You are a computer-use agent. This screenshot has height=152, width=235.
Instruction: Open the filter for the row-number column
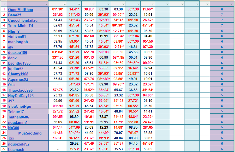[5, 4]
